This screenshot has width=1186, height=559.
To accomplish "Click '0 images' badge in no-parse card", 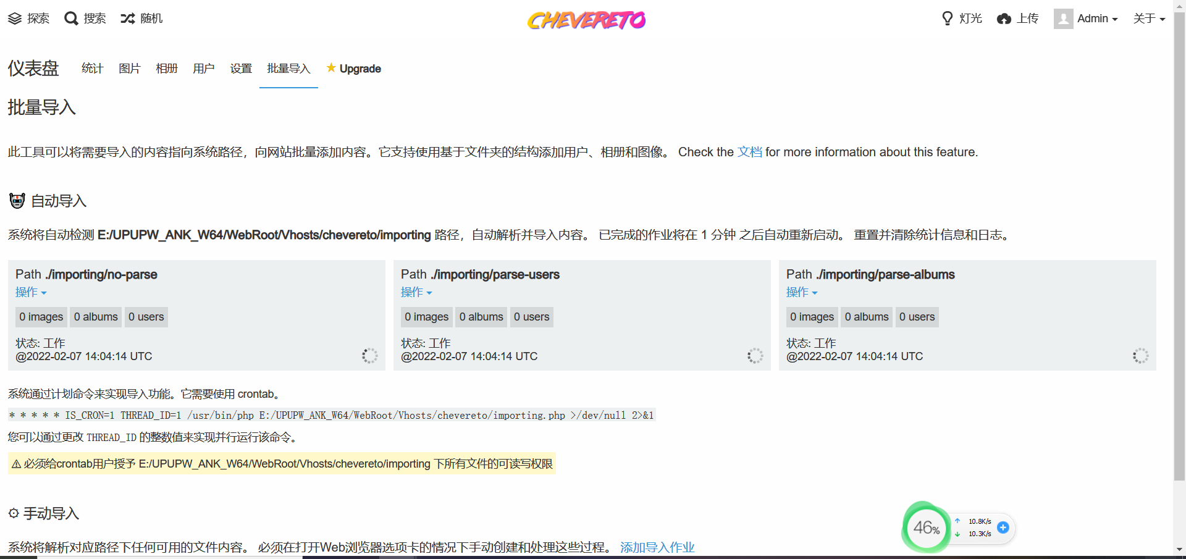I will click(x=41, y=317).
